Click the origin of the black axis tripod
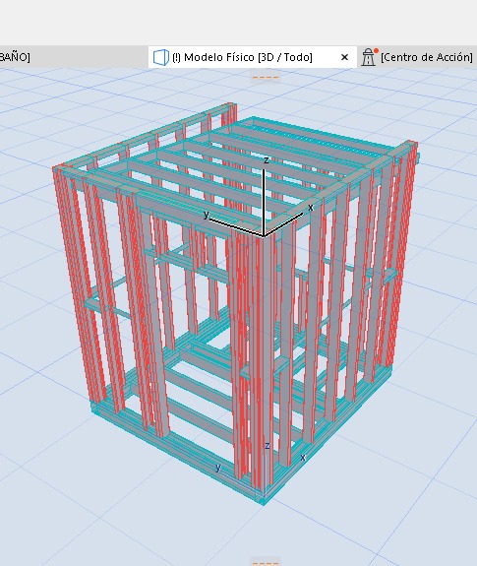 tap(264, 236)
